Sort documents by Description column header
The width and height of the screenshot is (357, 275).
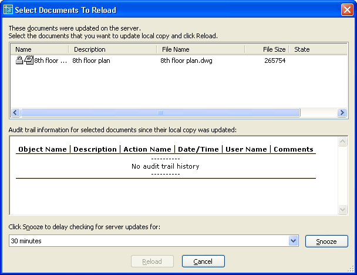coord(113,49)
